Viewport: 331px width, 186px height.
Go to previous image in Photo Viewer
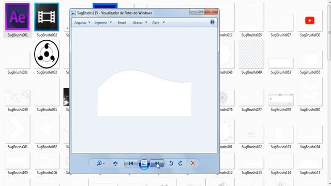(x=131, y=163)
